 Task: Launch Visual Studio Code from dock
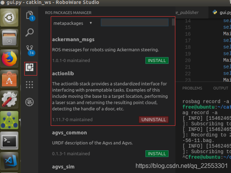[9, 161]
